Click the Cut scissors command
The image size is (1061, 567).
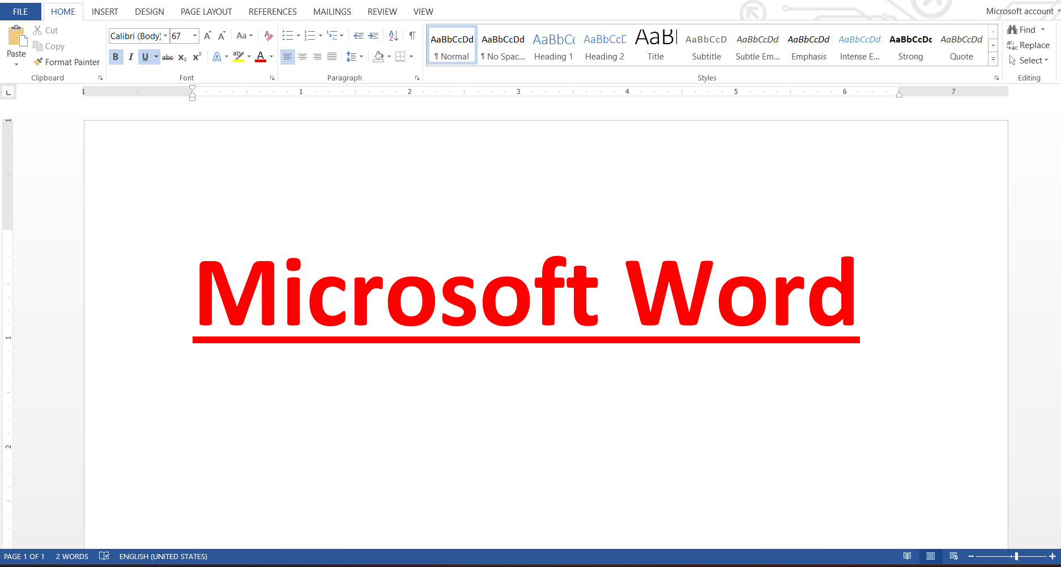[x=45, y=30]
